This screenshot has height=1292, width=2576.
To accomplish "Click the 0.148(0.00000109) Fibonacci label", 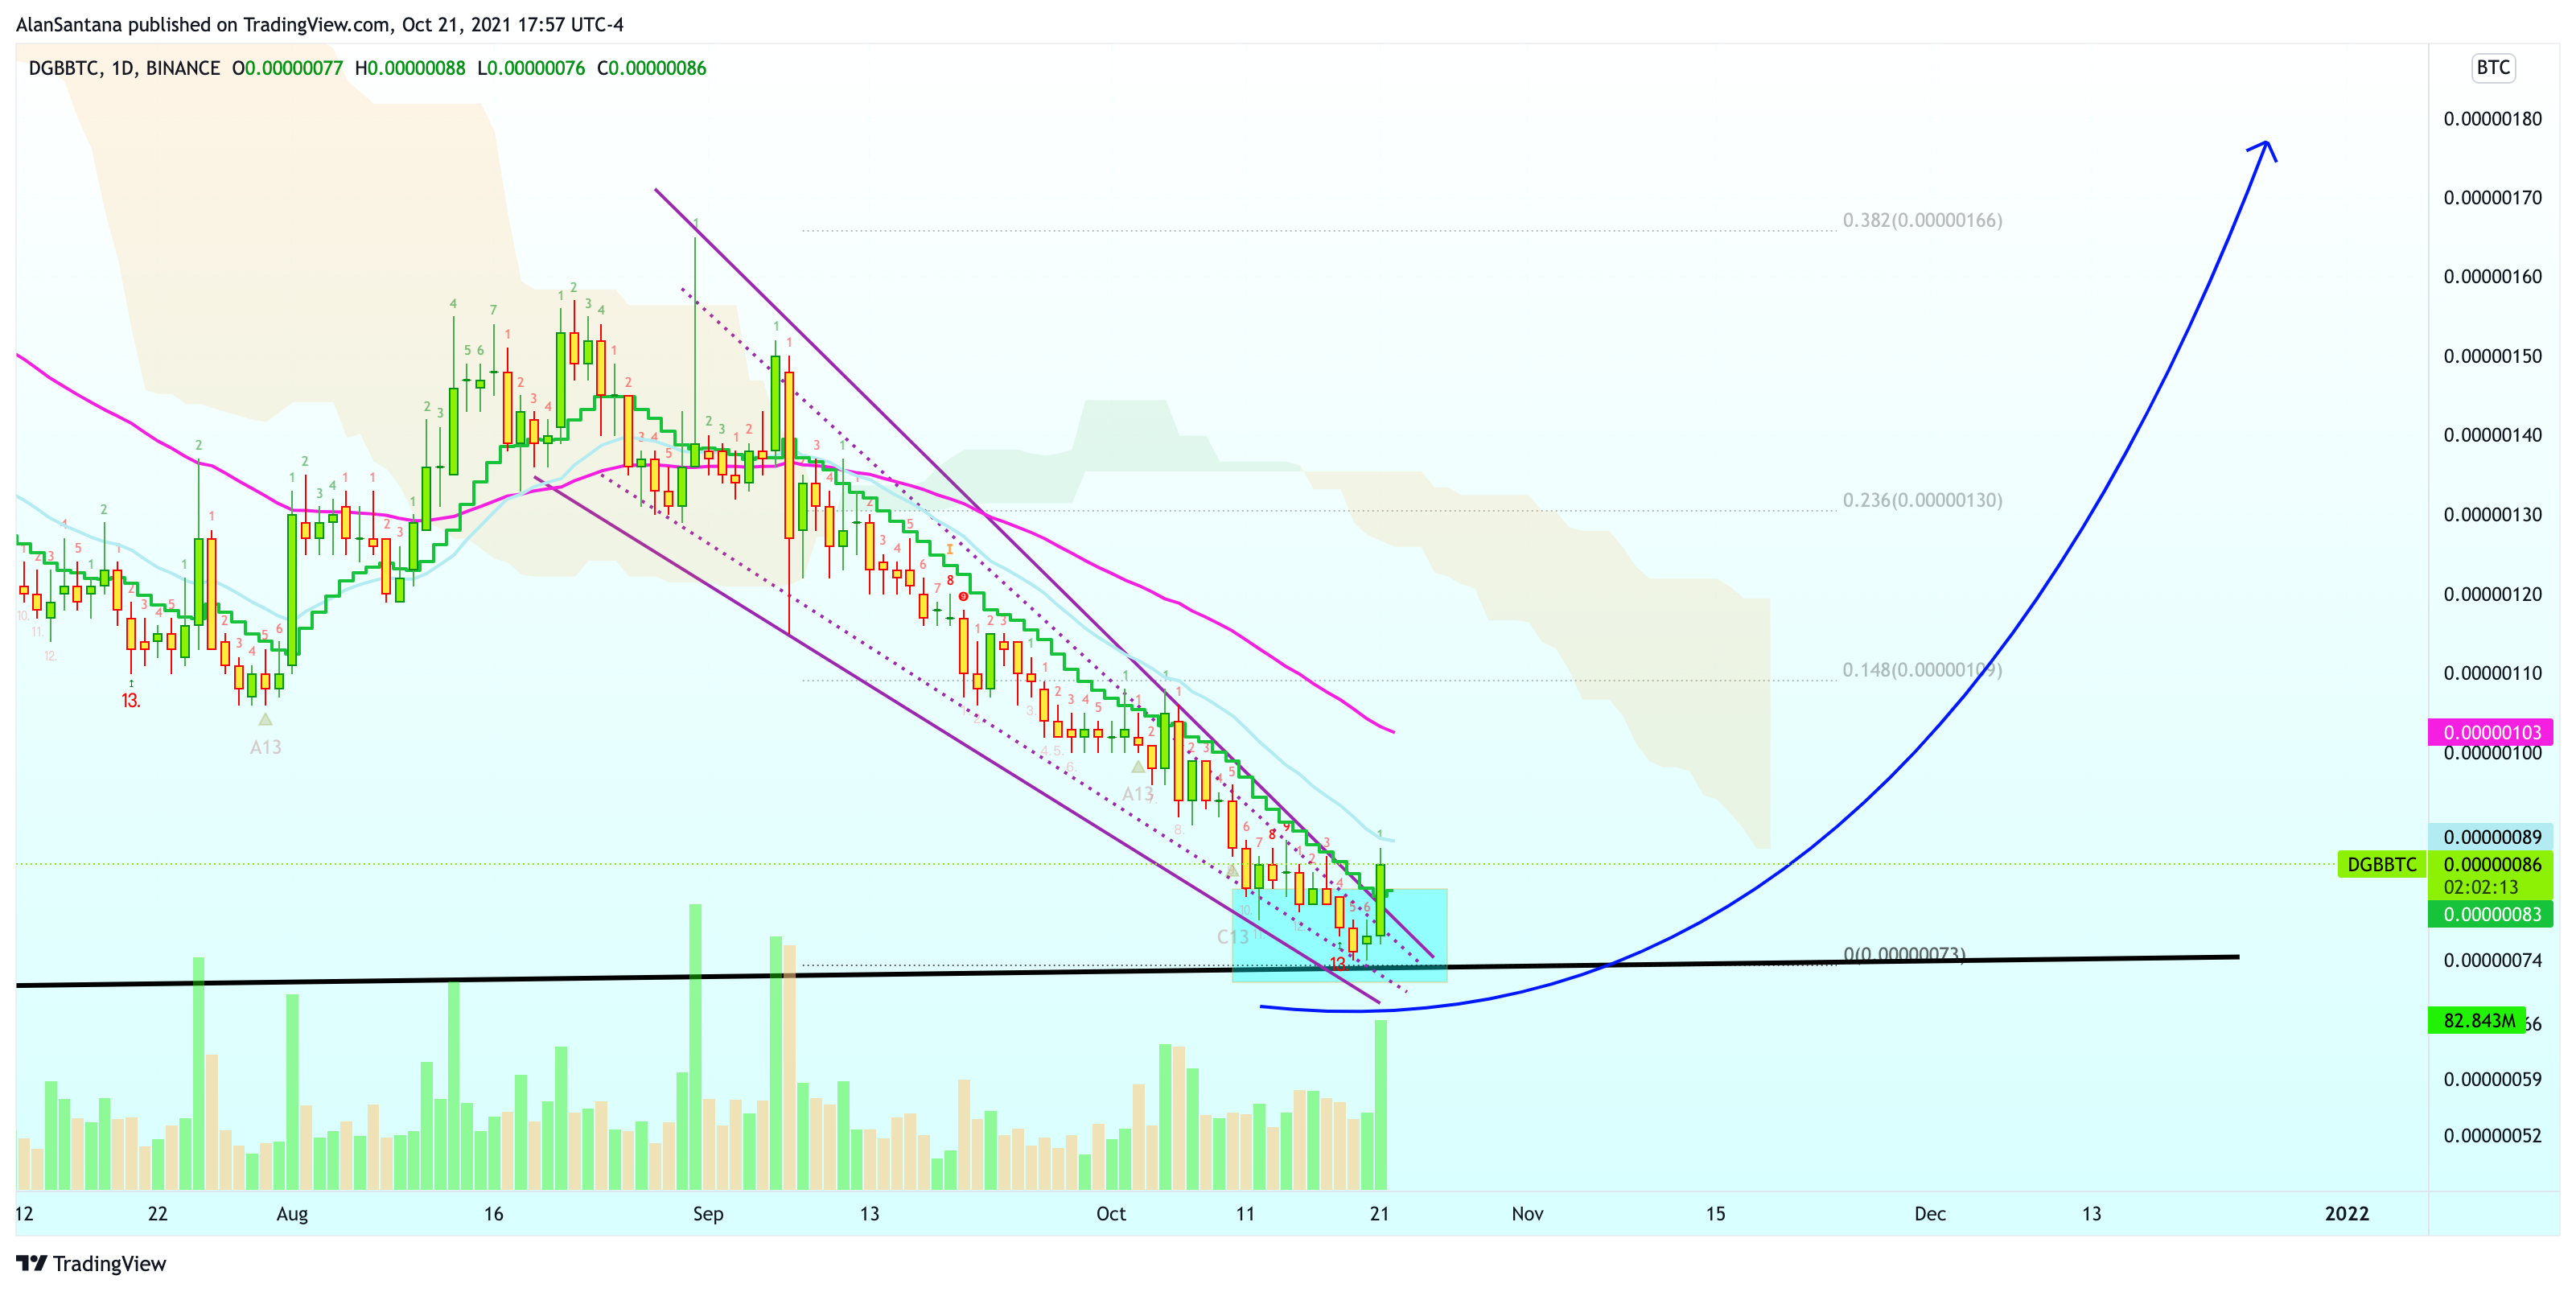I will (x=1922, y=670).
